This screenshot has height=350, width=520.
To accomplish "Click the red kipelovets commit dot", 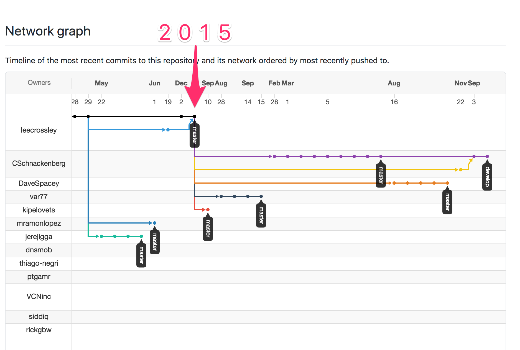I will (208, 210).
